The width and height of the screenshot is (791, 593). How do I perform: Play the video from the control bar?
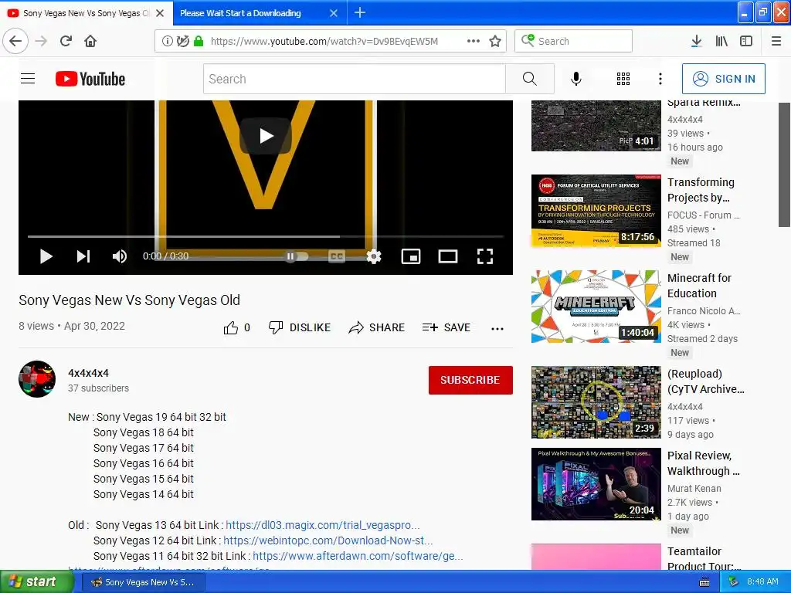click(x=46, y=256)
